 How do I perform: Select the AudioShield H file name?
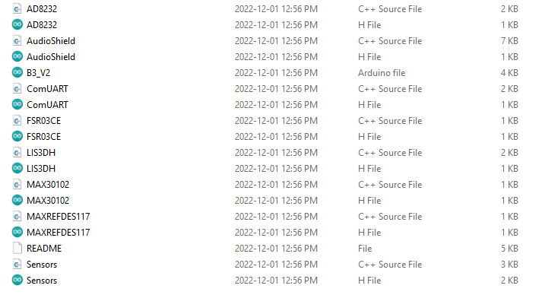coord(51,56)
